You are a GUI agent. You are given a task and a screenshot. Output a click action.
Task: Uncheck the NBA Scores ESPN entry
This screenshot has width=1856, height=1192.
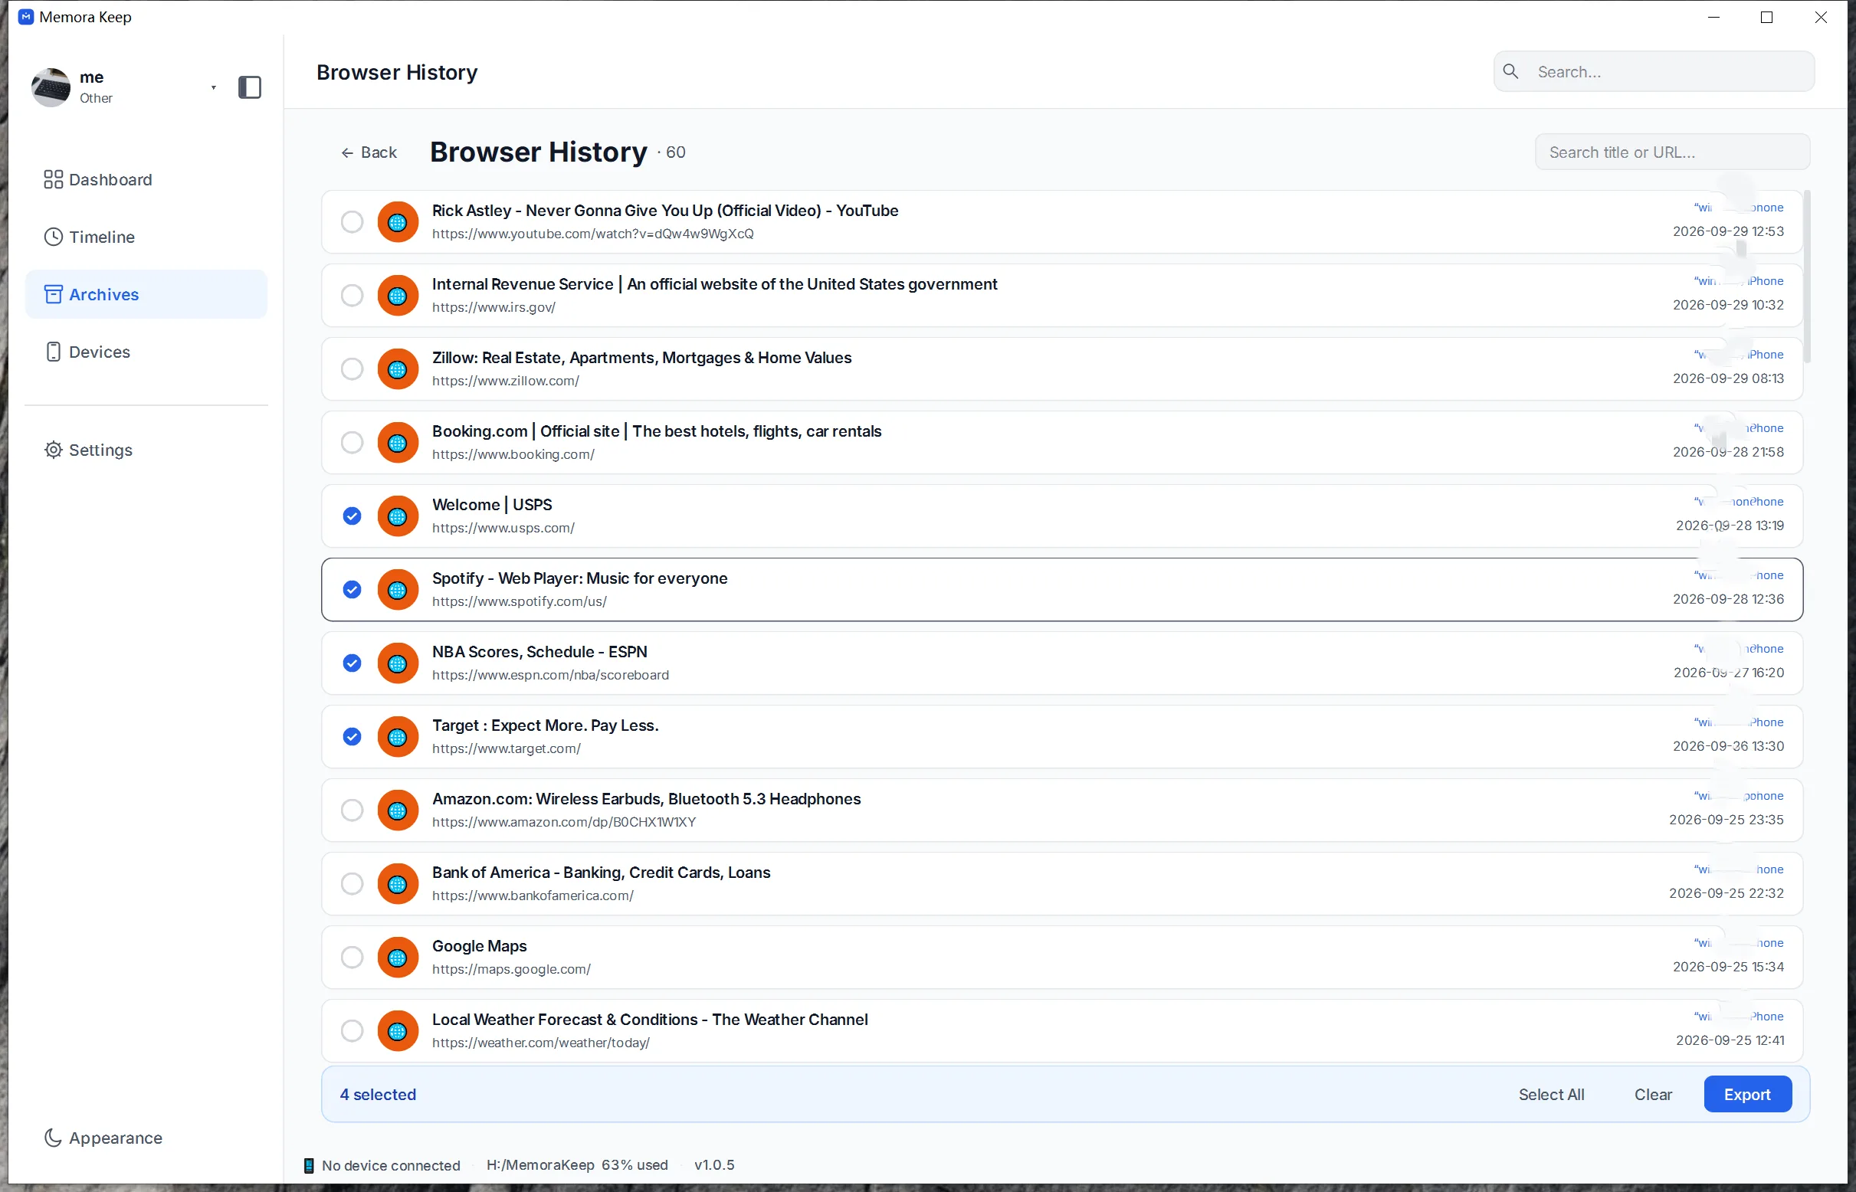coord(353,663)
